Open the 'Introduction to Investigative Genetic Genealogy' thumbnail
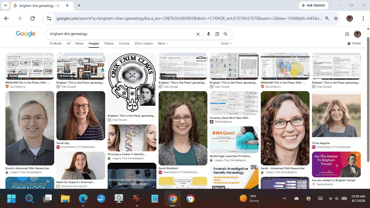The width and height of the screenshot is (370, 208). [x=132, y=176]
